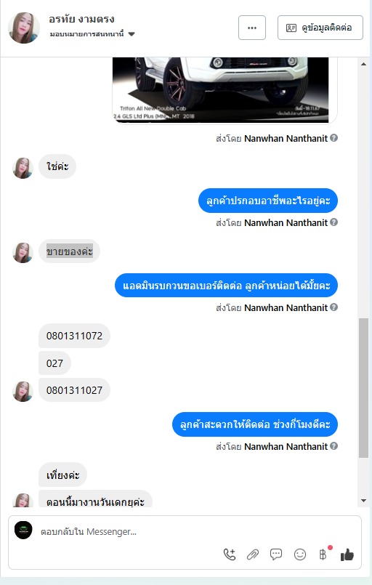Screen dimensions: 372x585
Task: Open the emoji picker smiley icon
Action: coord(299,554)
